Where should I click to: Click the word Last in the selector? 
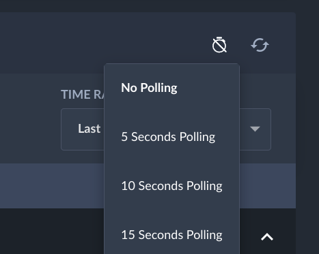click(89, 129)
